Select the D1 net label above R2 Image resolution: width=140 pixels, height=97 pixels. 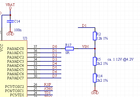click(84, 25)
